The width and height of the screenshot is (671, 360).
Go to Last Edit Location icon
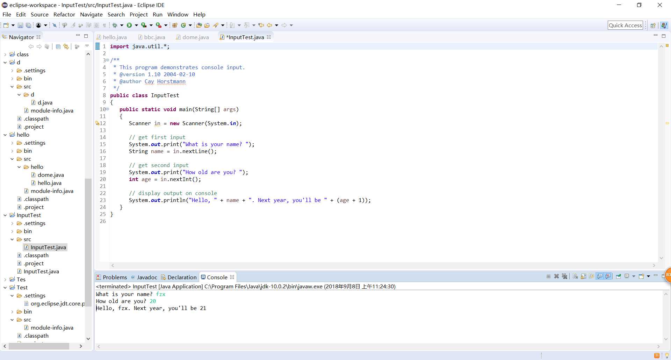pyautogui.click(x=261, y=25)
